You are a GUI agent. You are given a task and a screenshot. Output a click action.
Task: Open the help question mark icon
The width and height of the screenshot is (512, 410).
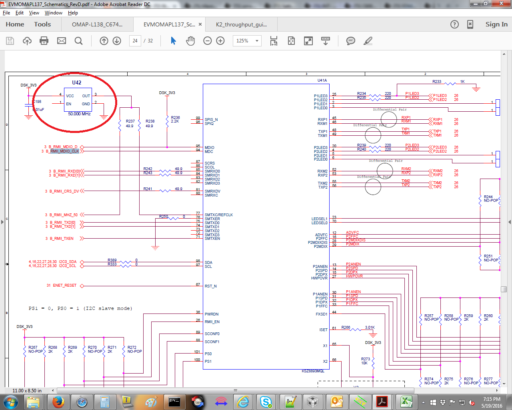coord(454,24)
